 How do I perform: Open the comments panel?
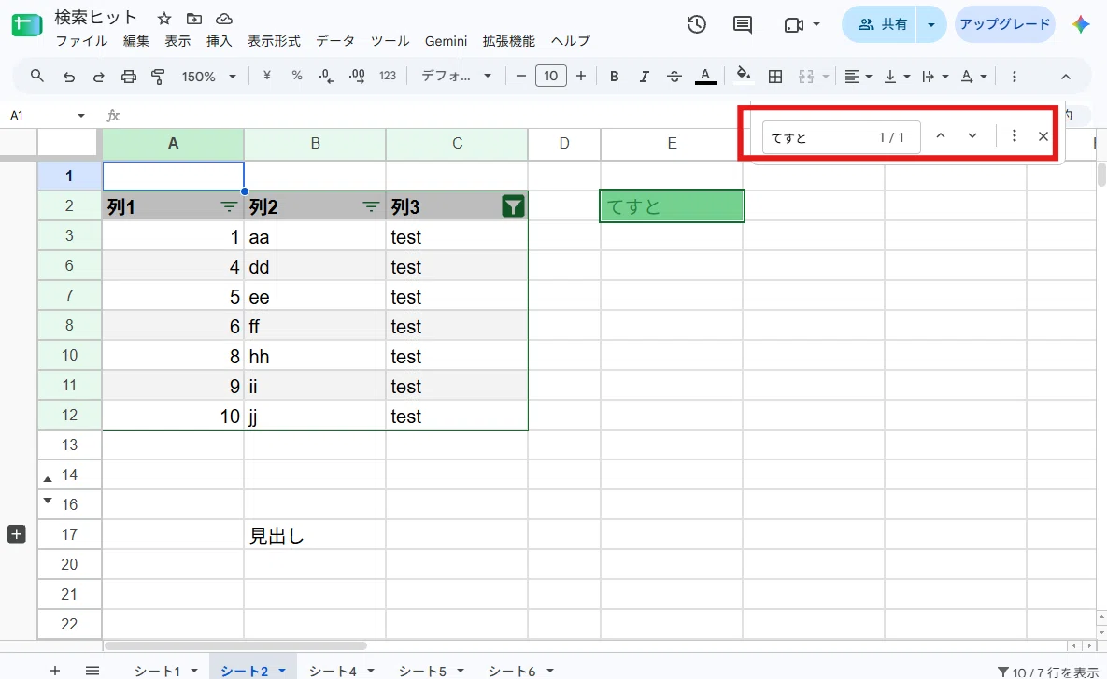tap(742, 24)
